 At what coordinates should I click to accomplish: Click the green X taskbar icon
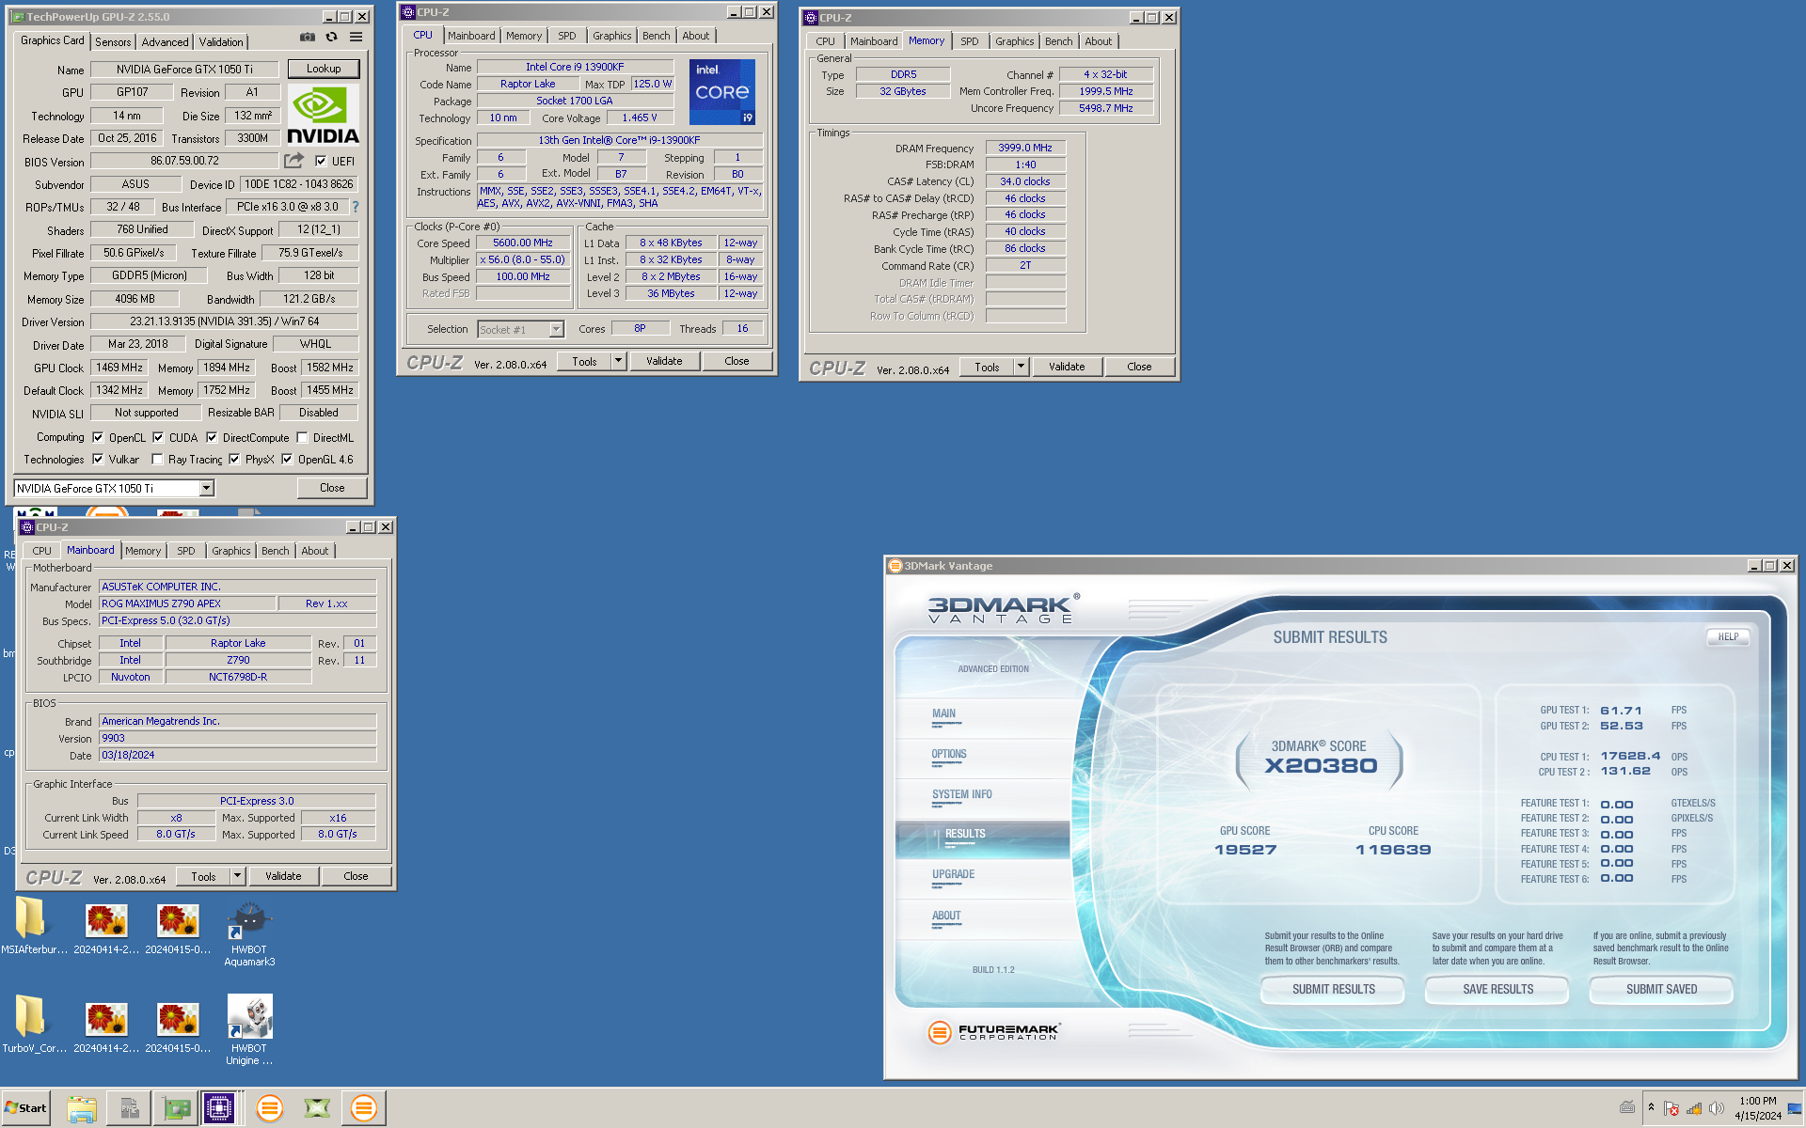pos(317,1108)
